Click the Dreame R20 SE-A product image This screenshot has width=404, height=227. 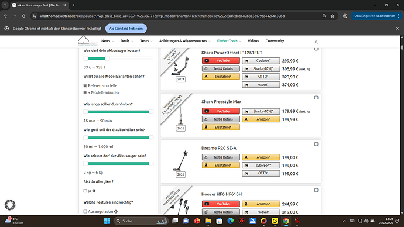[180, 161]
